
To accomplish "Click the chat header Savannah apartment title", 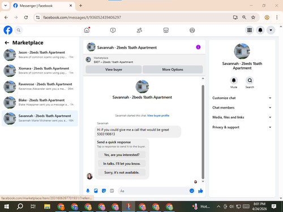I will tap(127, 47).
